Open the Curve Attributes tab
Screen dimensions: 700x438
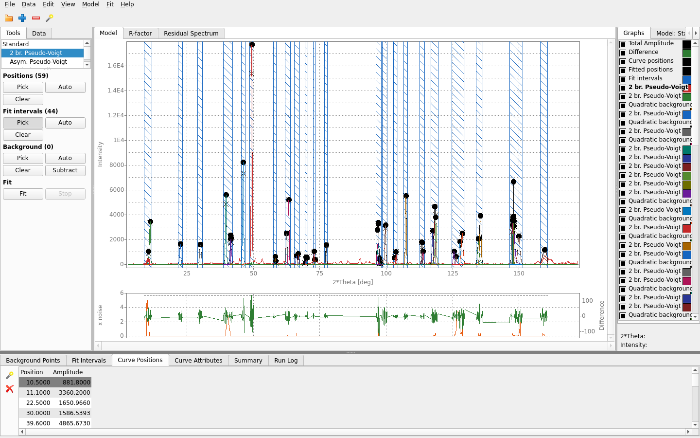click(198, 360)
